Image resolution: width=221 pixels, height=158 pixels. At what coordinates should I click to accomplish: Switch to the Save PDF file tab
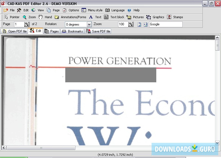tap(98, 31)
